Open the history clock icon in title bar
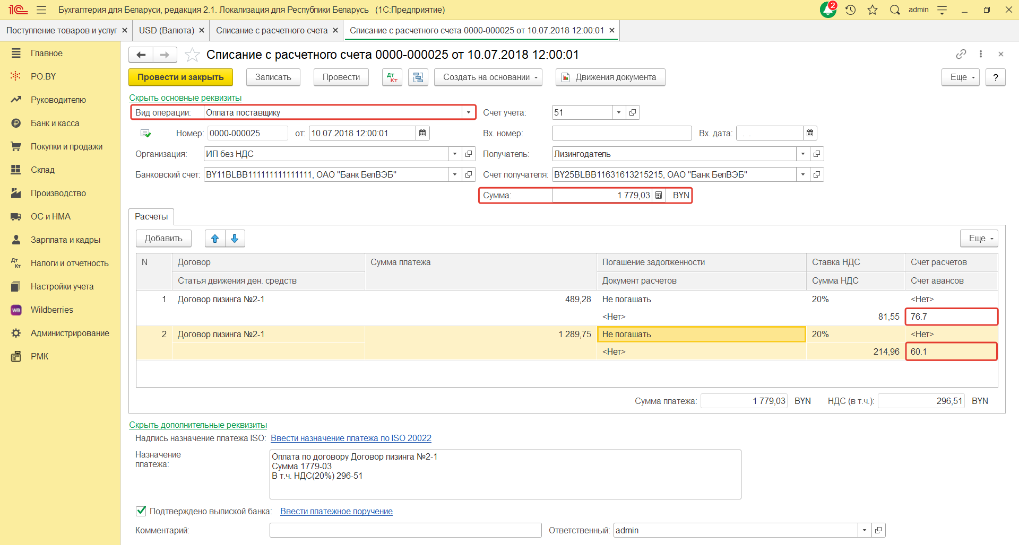The width and height of the screenshot is (1019, 545). click(851, 10)
